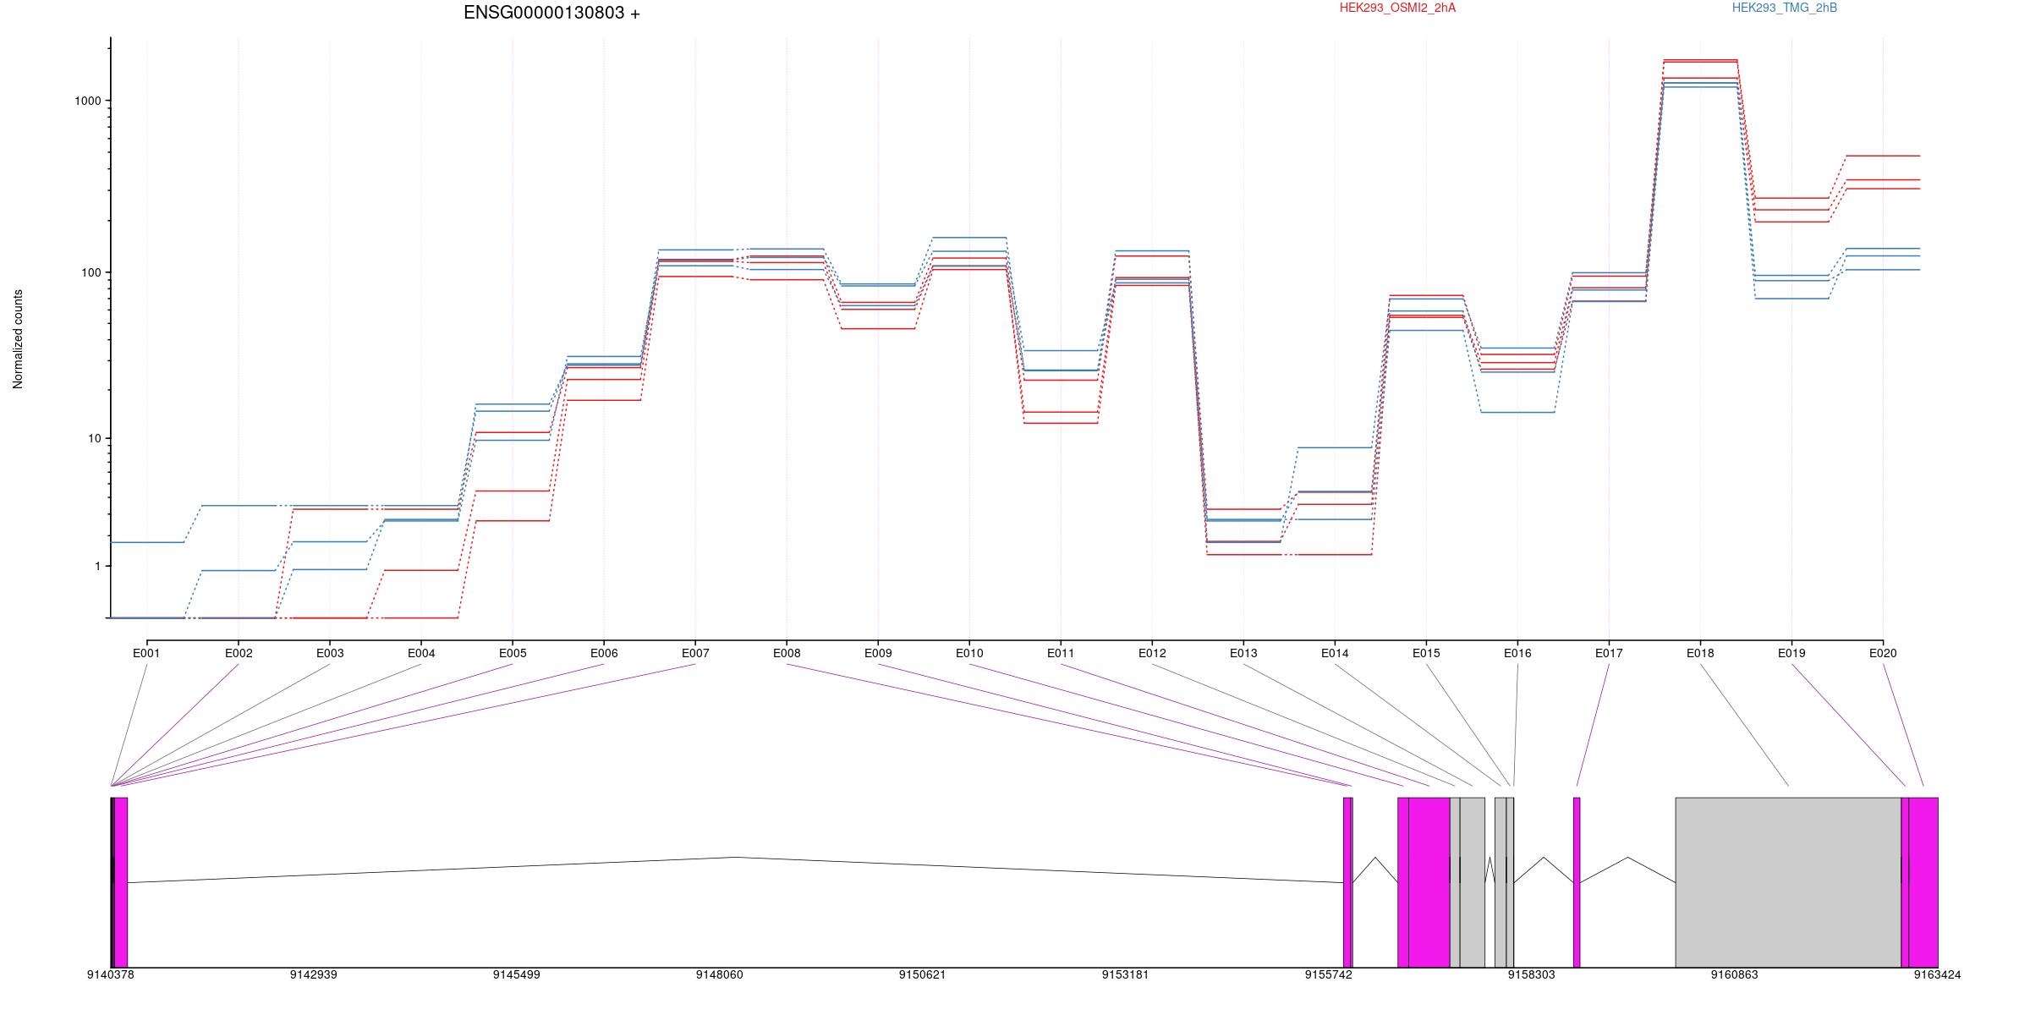
Task: Select exon label E020
Action: (1883, 653)
